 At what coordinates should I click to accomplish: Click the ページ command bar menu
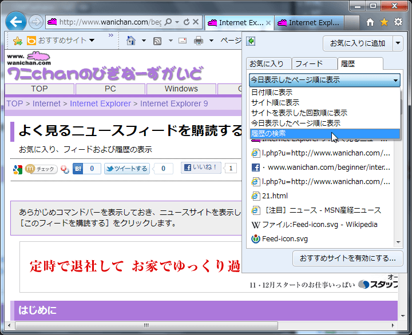pos(231,41)
